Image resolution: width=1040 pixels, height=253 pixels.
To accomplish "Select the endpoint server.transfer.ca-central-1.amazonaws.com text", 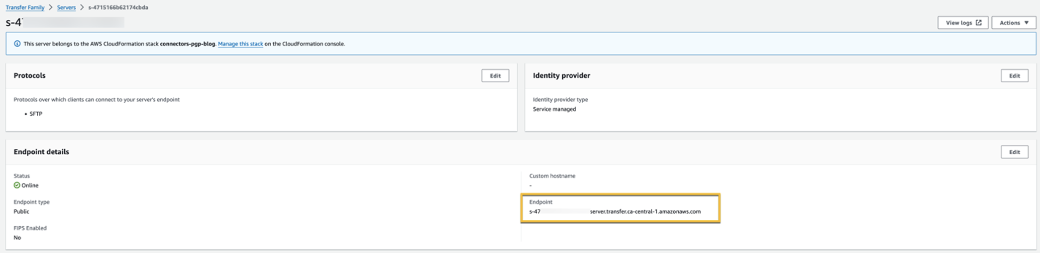I will pos(645,211).
